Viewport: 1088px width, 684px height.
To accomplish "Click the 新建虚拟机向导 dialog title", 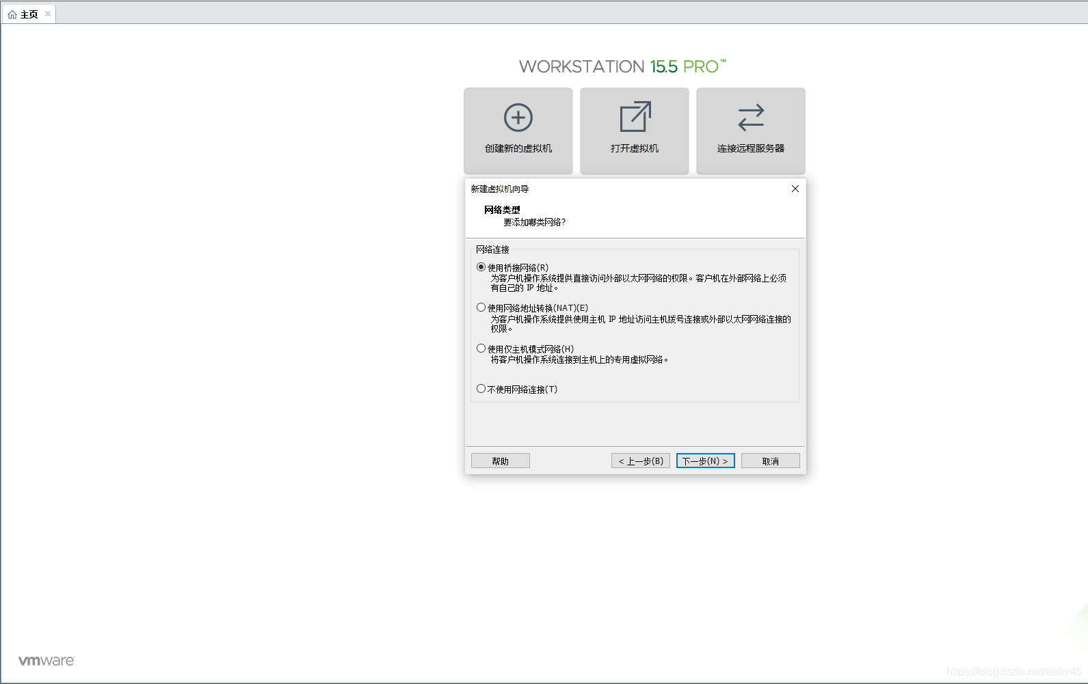I will 500,189.
